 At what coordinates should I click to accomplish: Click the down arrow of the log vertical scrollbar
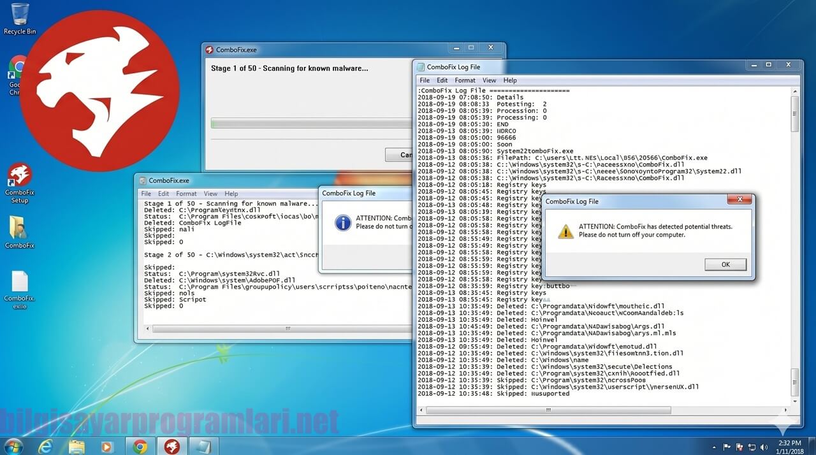[x=794, y=401]
